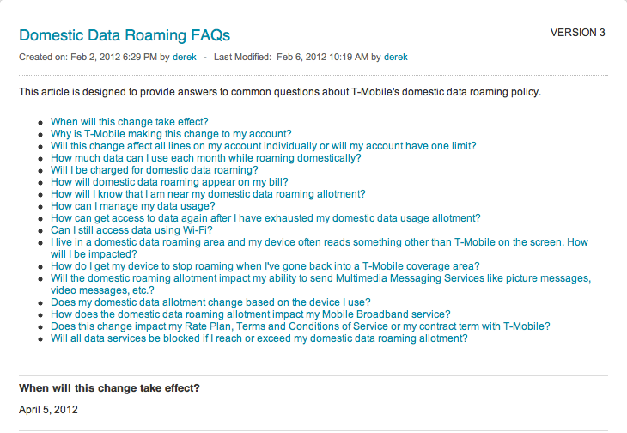This screenshot has width=627, height=433.
Task: Open 'How much data can I use' question
Action: 205,158
